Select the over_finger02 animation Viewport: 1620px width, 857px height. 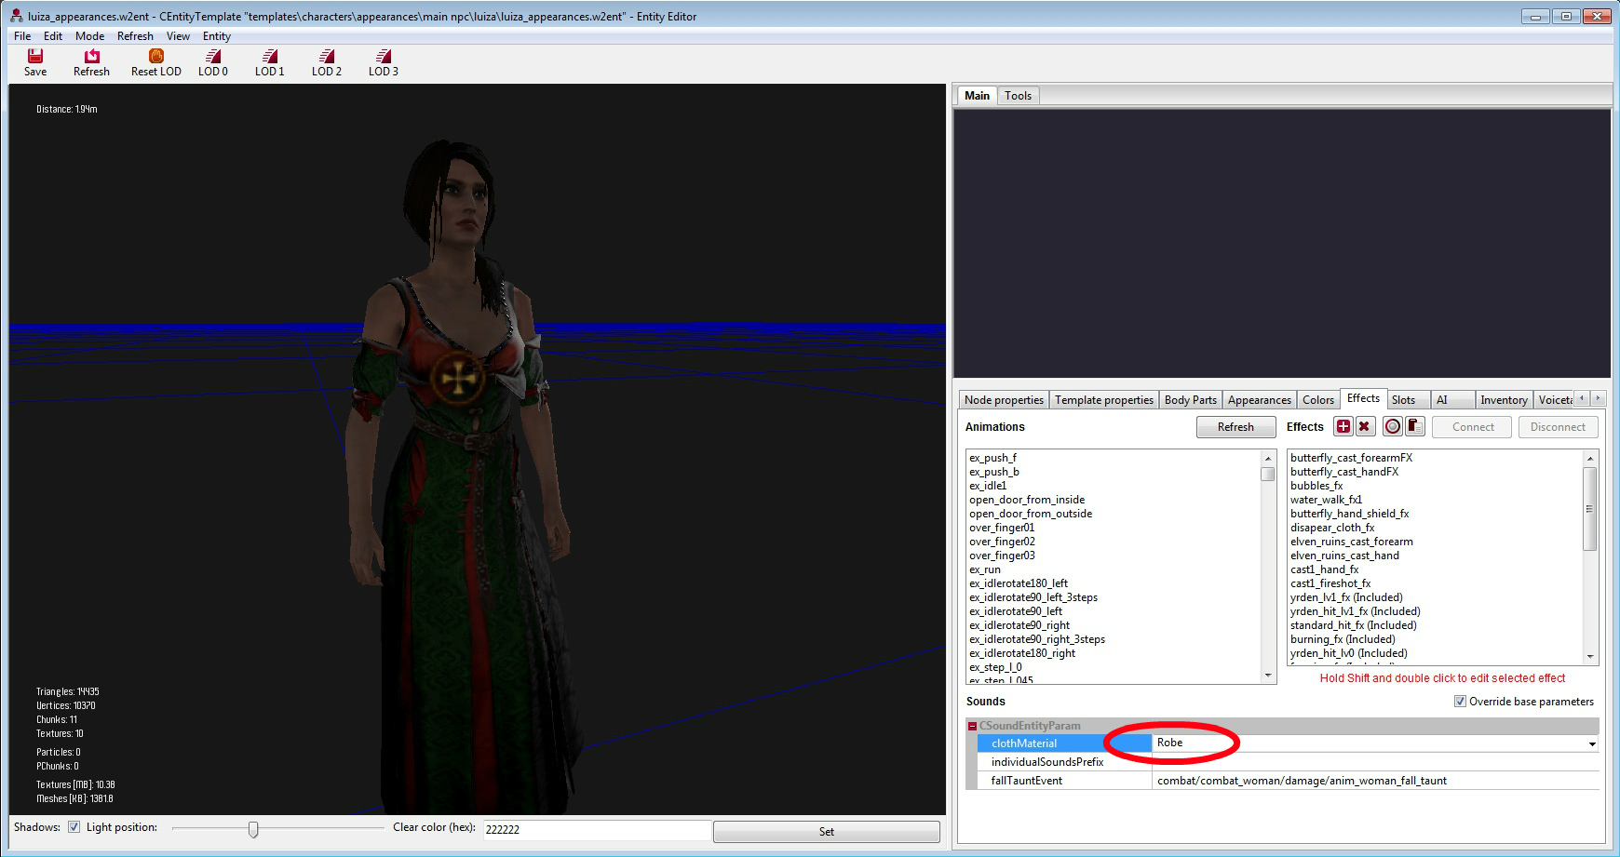1001,542
